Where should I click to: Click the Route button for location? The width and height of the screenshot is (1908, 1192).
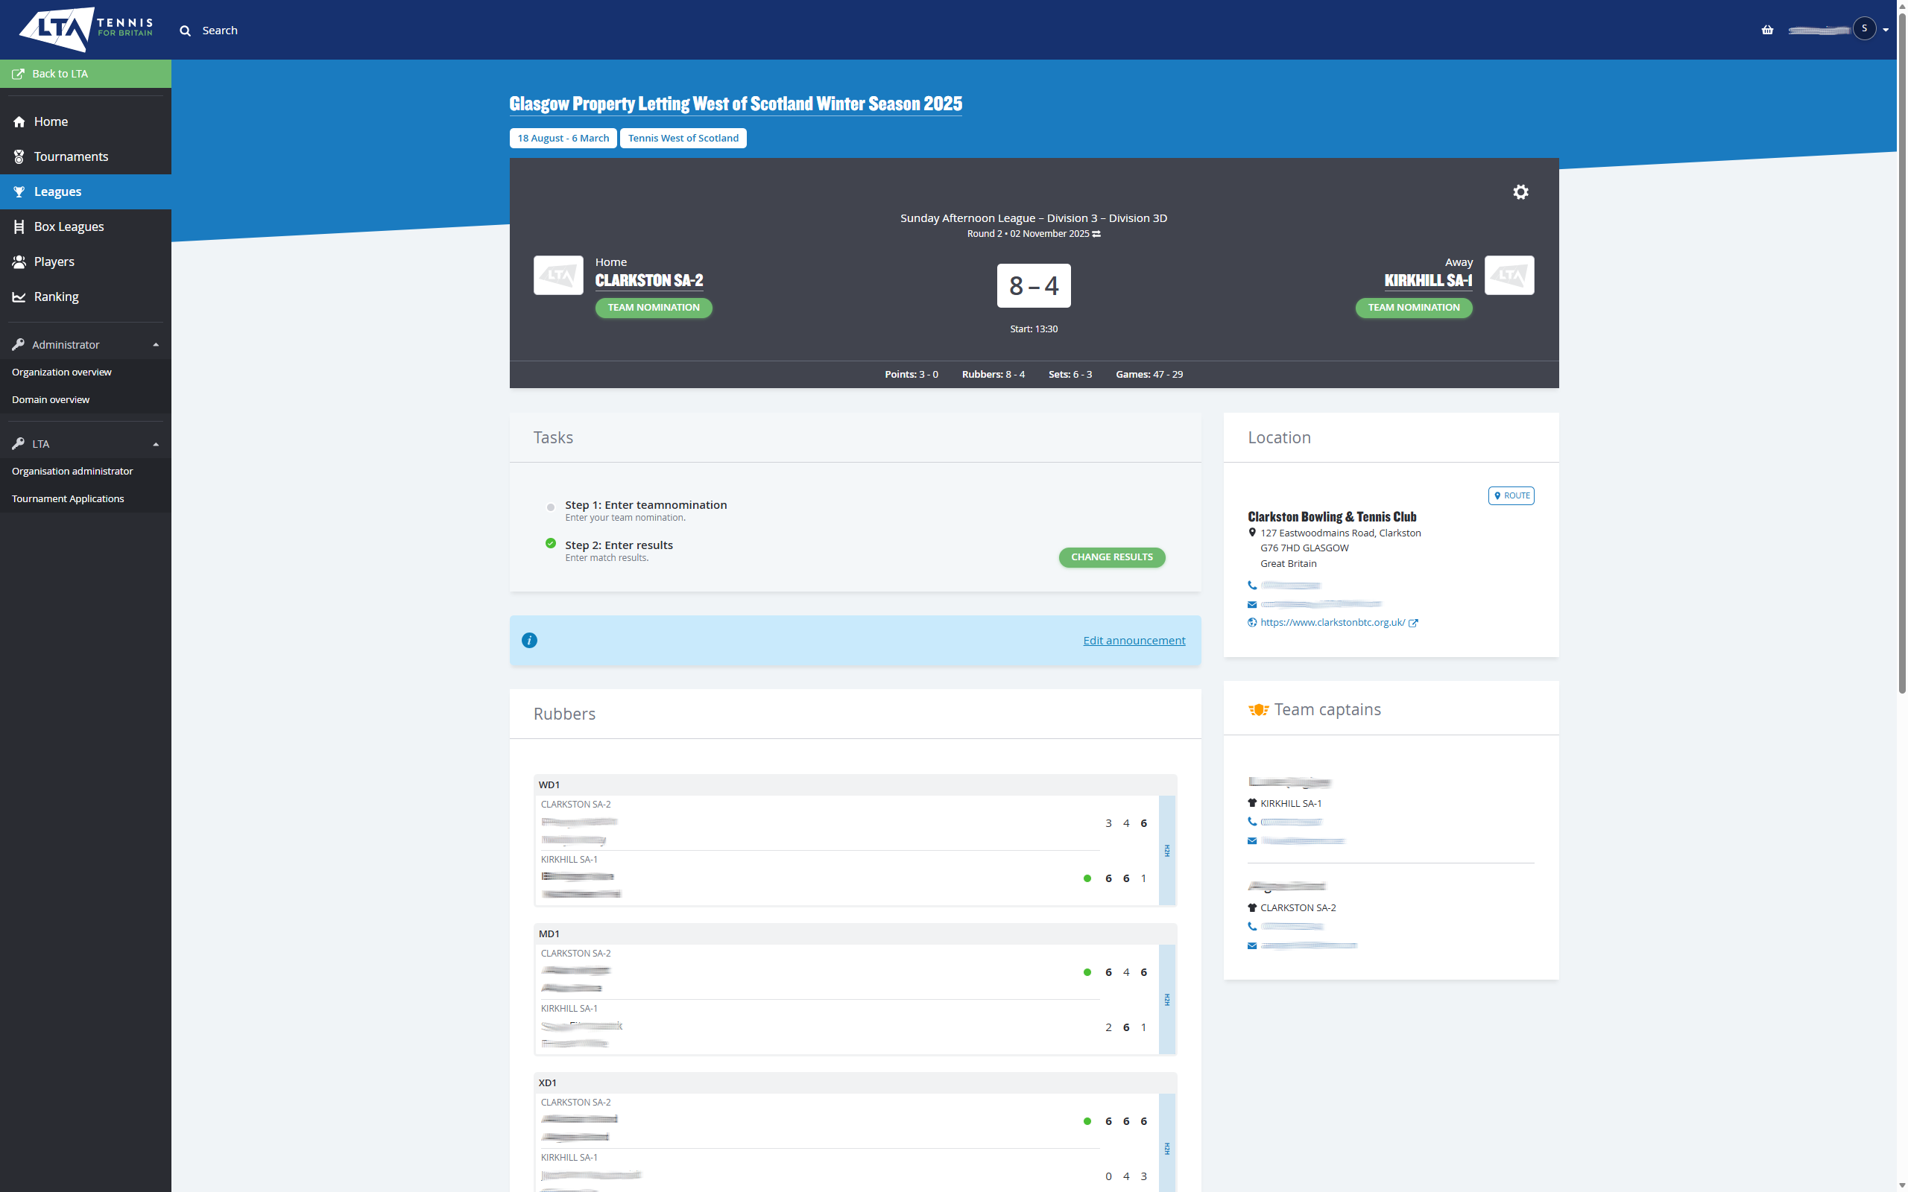pyautogui.click(x=1510, y=495)
